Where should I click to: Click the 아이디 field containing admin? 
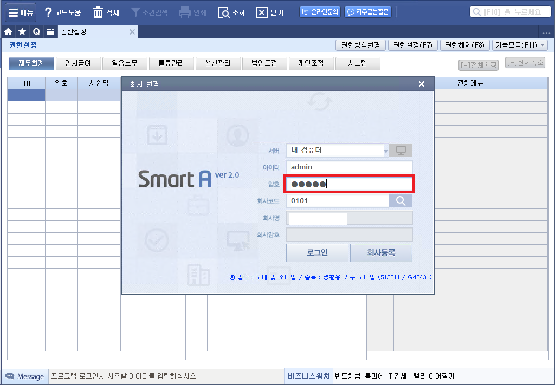pos(350,167)
